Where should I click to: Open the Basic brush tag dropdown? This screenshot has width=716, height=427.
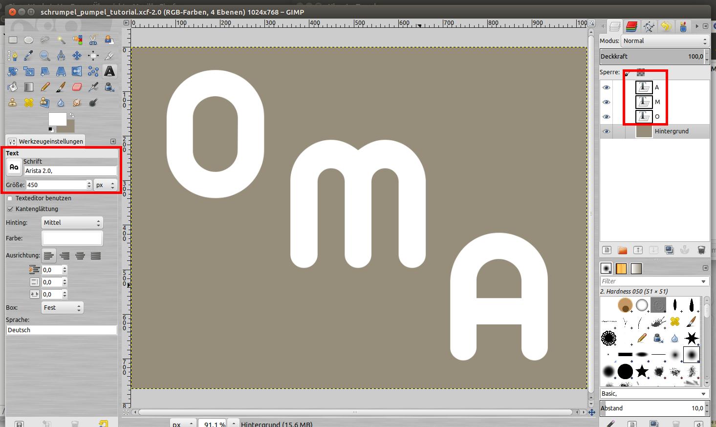pyautogui.click(x=703, y=394)
